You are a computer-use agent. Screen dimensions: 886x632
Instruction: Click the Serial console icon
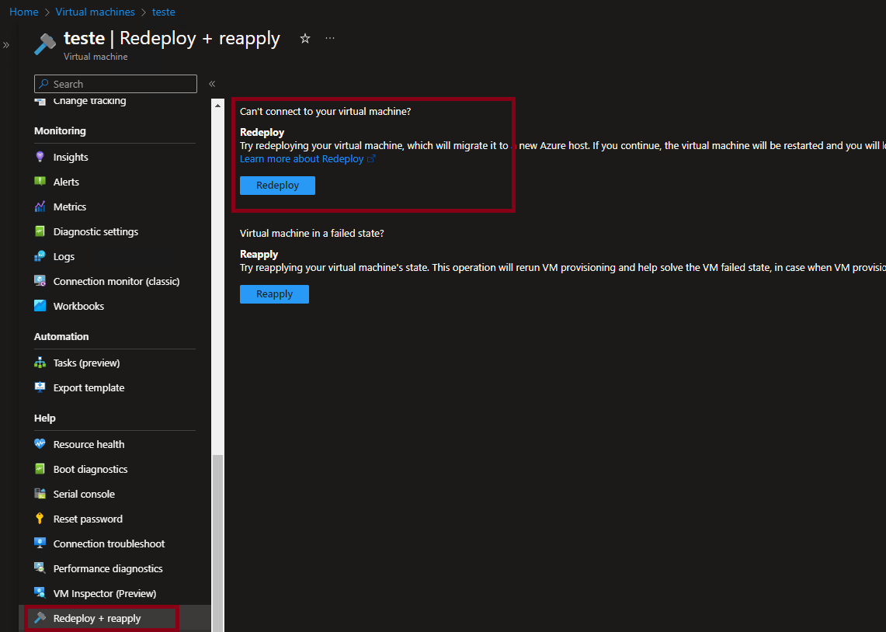tap(40, 494)
